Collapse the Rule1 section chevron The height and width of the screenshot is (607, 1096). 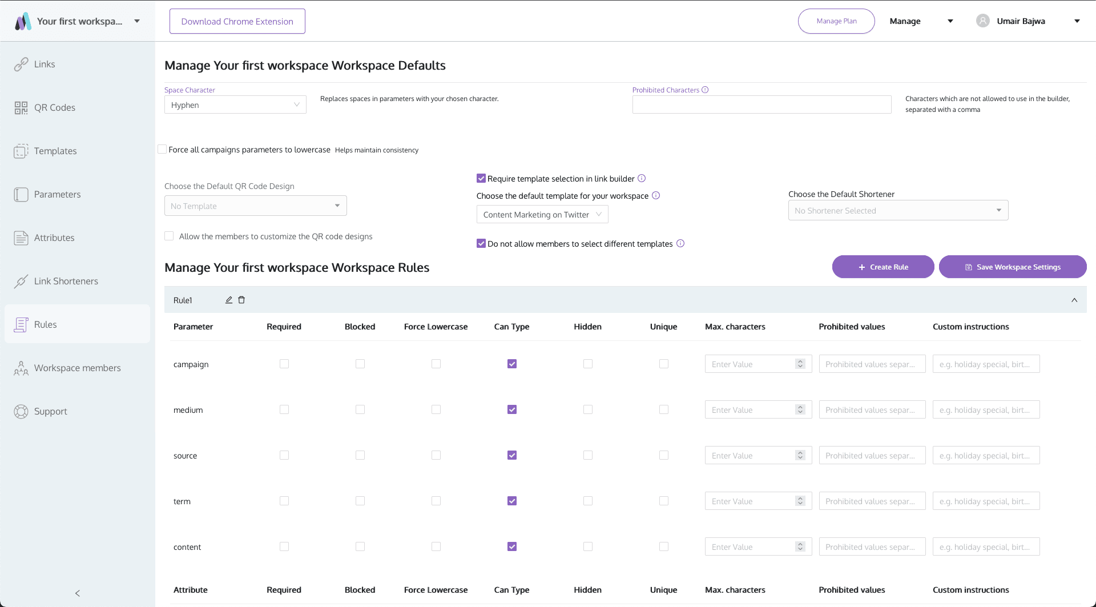pyautogui.click(x=1074, y=300)
